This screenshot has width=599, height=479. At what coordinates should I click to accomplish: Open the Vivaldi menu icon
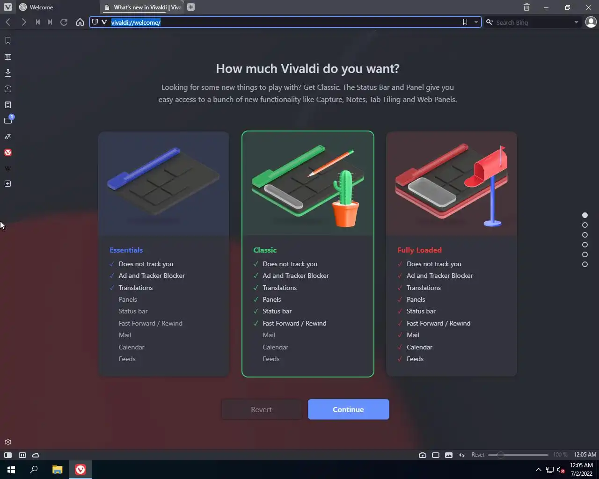(8, 7)
